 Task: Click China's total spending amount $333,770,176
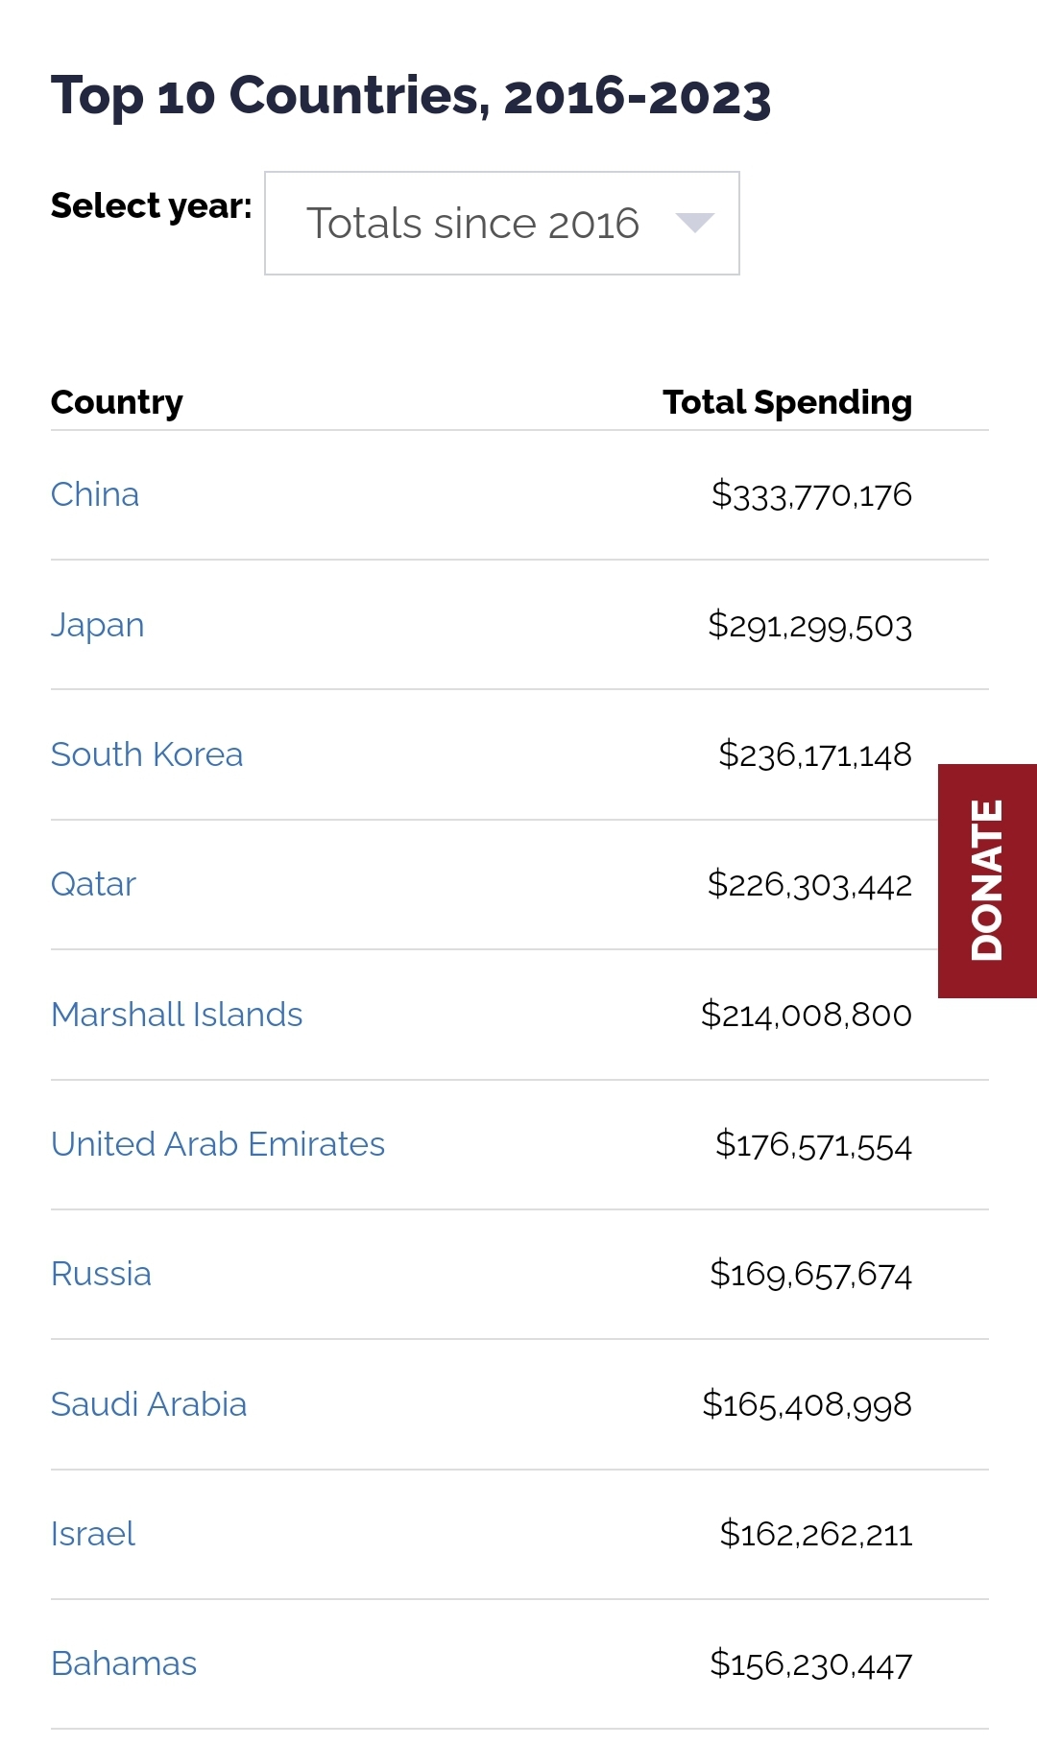[x=811, y=495]
